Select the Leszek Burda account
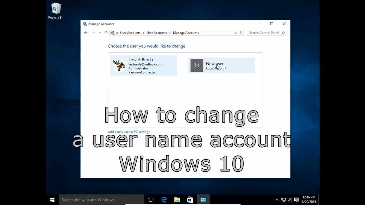 [144, 65]
